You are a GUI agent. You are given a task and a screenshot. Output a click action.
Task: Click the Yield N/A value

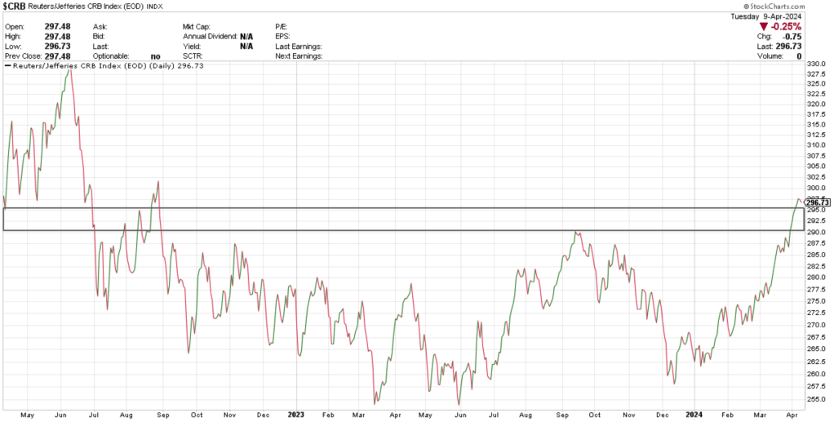(x=246, y=46)
